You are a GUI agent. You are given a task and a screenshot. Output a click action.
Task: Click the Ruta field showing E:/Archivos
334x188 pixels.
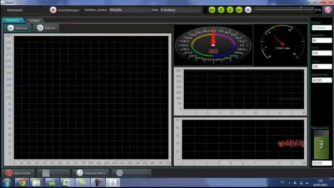point(181,10)
